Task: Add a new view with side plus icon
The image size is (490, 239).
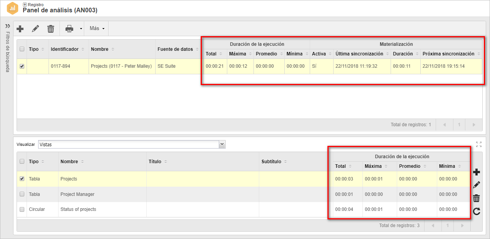Action: (477, 172)
